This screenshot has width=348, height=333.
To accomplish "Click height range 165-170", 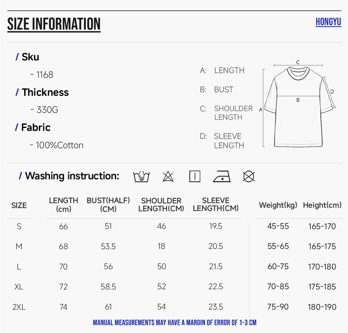I will pyautogui.click(x=322, y=227).
